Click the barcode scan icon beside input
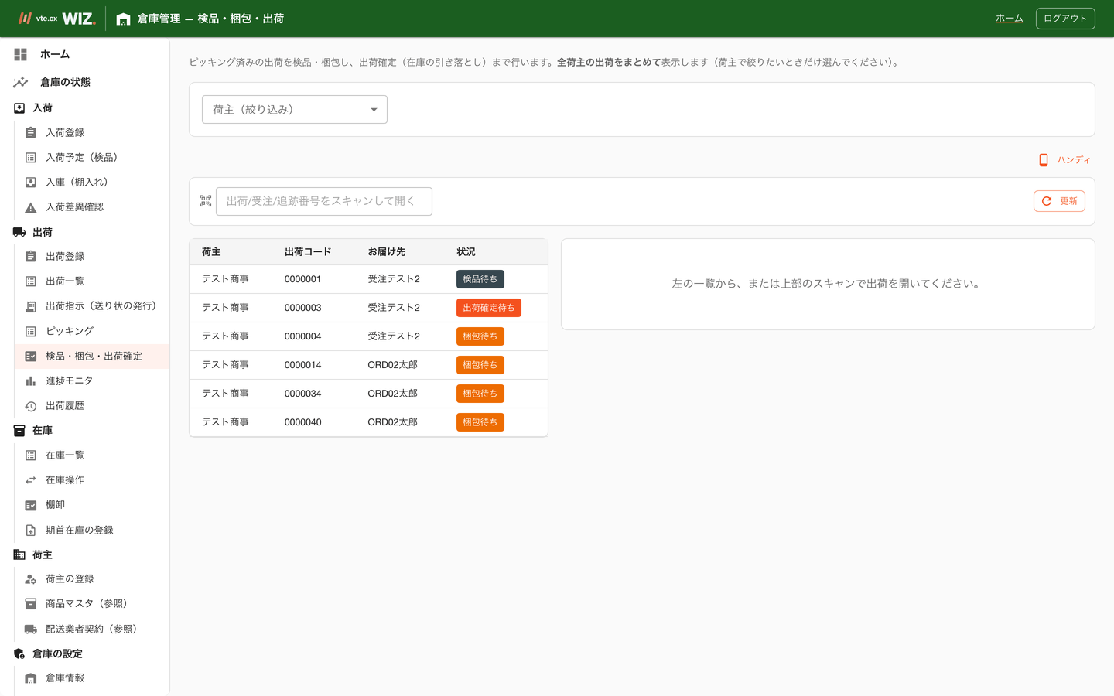This screenshot has height=696, width=1114. click(205, 201)
